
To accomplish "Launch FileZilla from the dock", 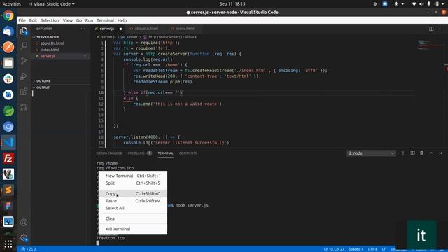I will tap(8, 158).
